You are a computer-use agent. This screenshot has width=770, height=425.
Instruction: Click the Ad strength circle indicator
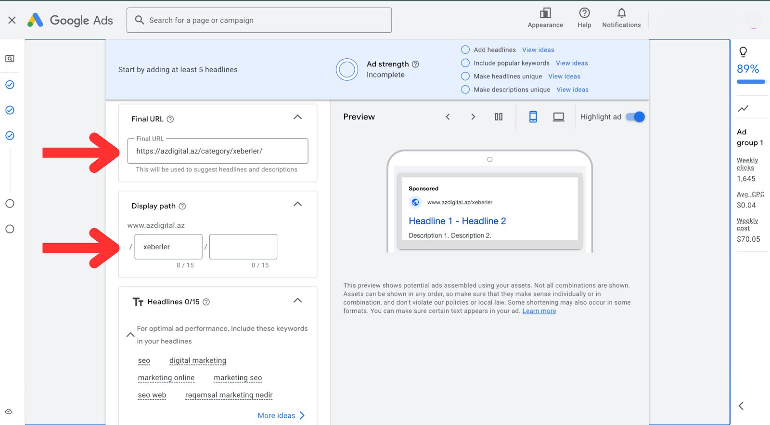pyautogui.click(x=347, y=70)
